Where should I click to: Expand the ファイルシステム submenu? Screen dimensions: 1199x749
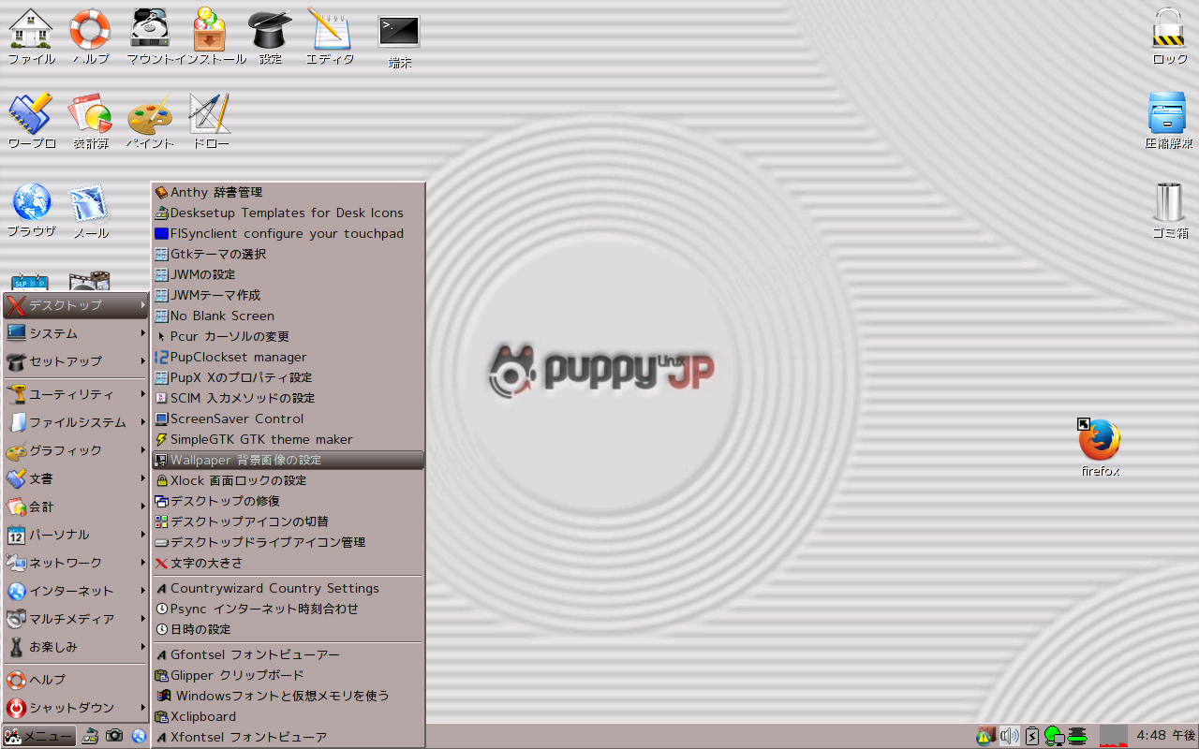(75, 422)
